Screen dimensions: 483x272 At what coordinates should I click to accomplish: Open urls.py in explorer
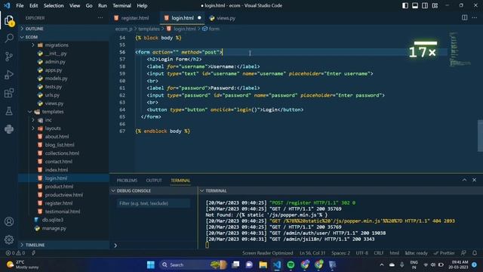52,95
